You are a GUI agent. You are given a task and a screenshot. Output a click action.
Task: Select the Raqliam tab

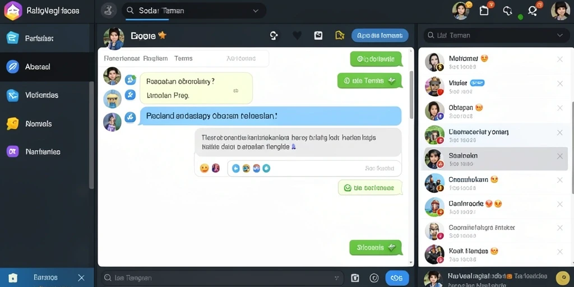156,58
